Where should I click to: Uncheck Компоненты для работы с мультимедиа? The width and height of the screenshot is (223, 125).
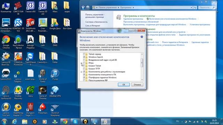coord(84,72)
